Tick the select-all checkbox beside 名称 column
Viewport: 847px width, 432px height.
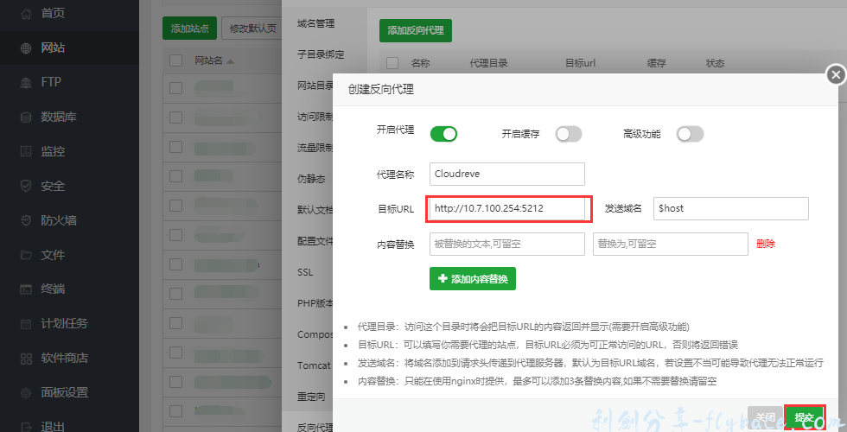pyautogui.click(x=392, y=63)
